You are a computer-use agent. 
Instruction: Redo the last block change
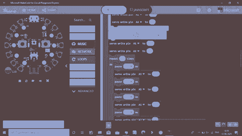224,124
